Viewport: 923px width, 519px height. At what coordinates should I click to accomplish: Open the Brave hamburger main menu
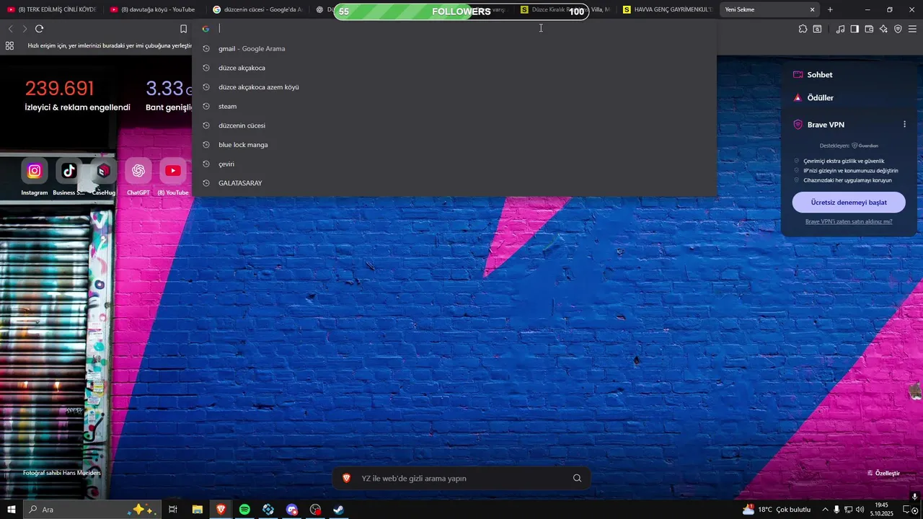912,29
